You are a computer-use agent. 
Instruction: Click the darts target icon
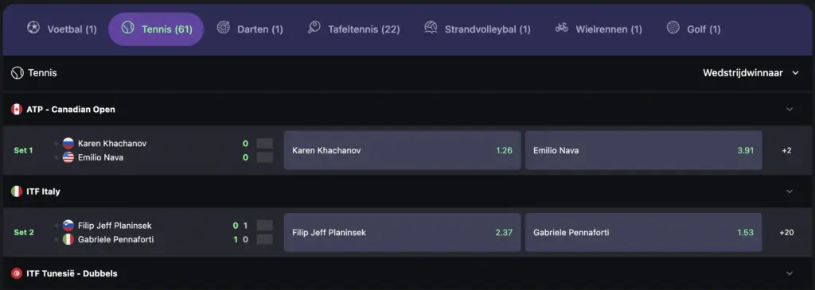(x=224, y=28)
